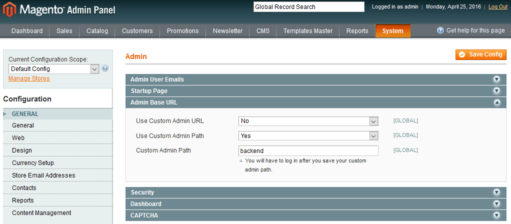This screenshot has height=224, width=511.
Task: Expand Startup Page using its arrow icon
Action: coord(496,90)
